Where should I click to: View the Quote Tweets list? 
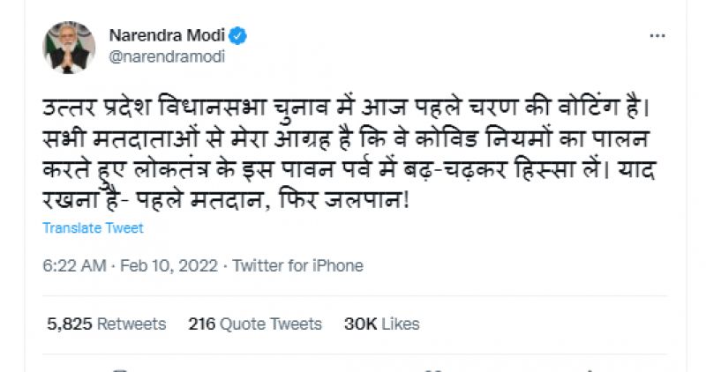[x=271, y=324]
